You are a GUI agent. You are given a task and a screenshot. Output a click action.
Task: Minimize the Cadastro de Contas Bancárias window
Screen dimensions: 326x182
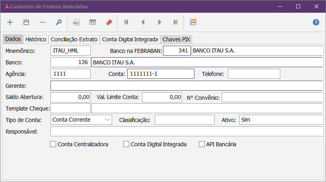(280, 6)
